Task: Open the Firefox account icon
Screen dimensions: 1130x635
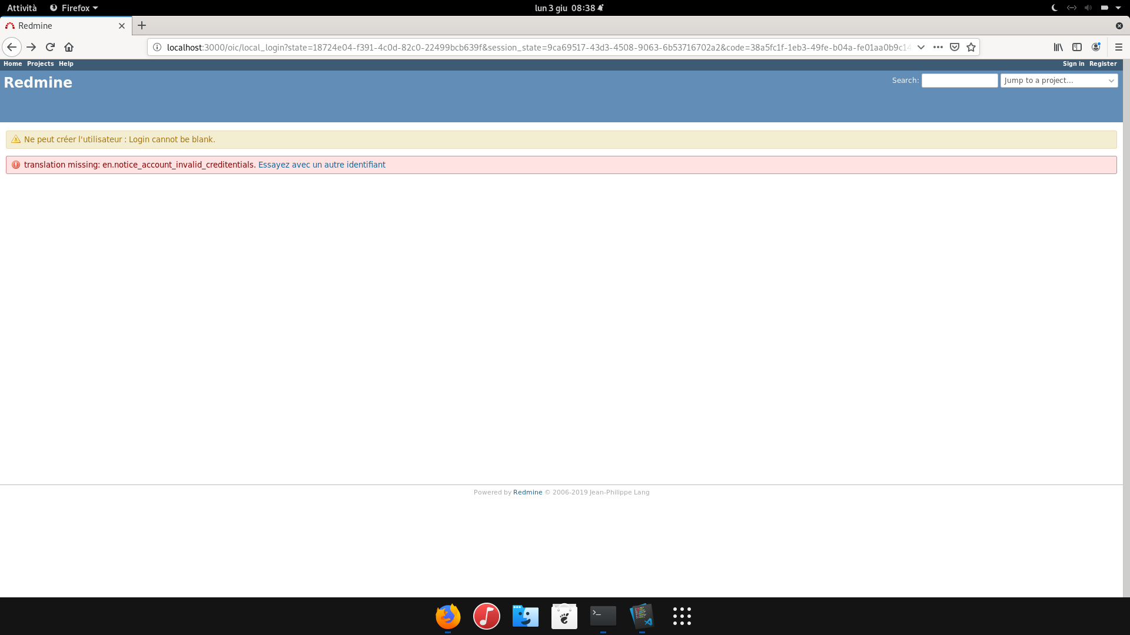Action: (x=1096, y=47)
